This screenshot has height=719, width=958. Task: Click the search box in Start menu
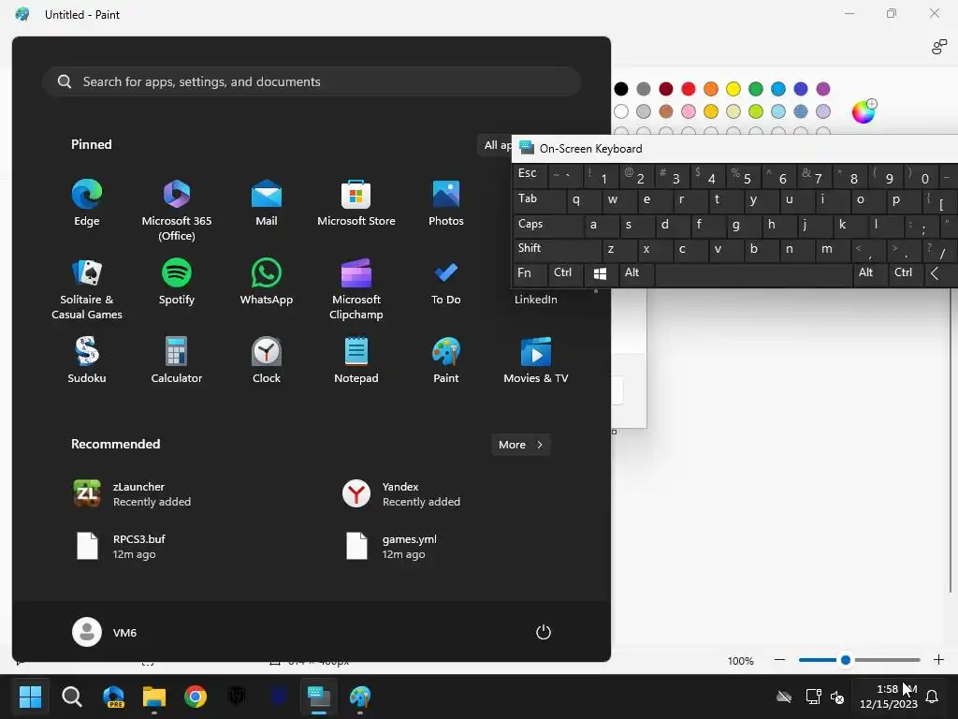(312, 81)
